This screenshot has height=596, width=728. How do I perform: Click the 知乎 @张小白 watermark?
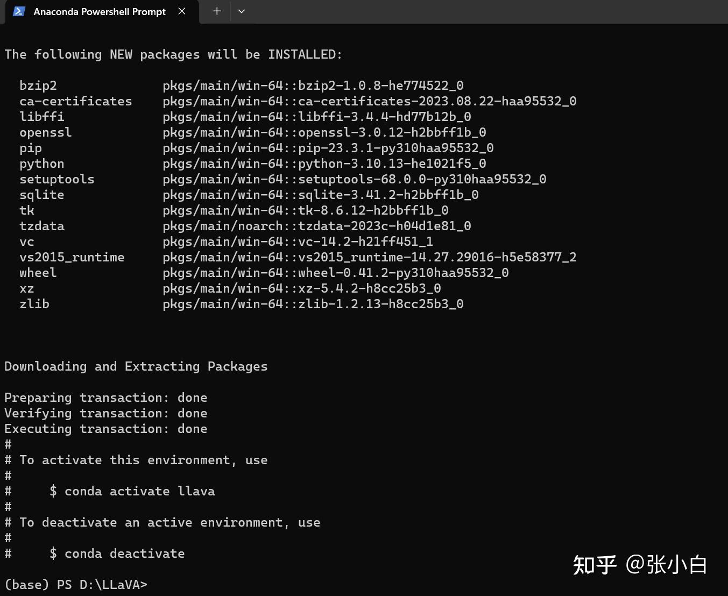[x=640, y=564]
